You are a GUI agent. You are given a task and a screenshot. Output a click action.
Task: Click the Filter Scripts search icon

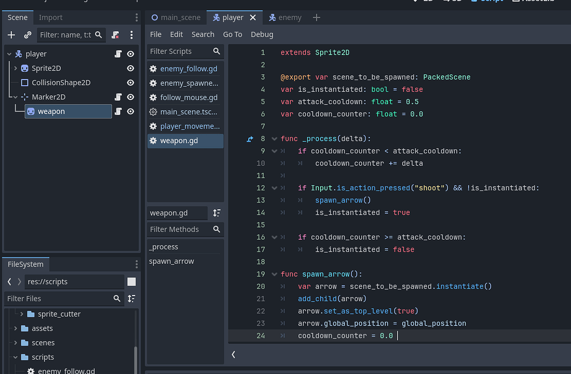pos(217,51)
